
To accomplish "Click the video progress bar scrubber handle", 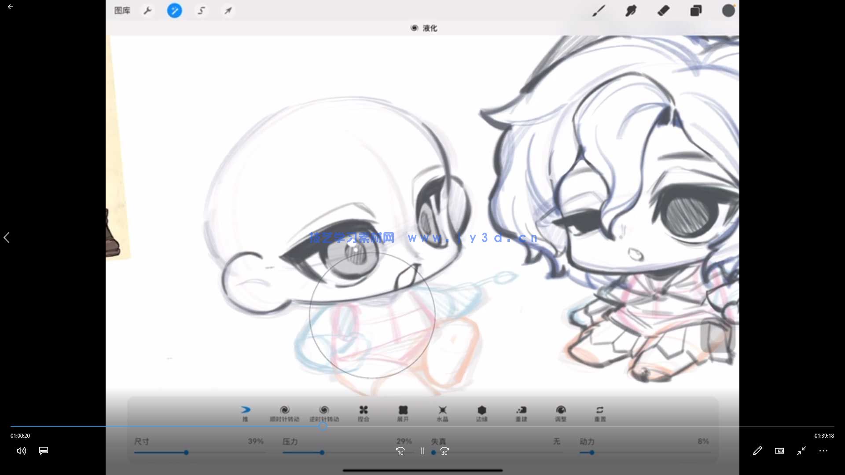I will (323, 426).
